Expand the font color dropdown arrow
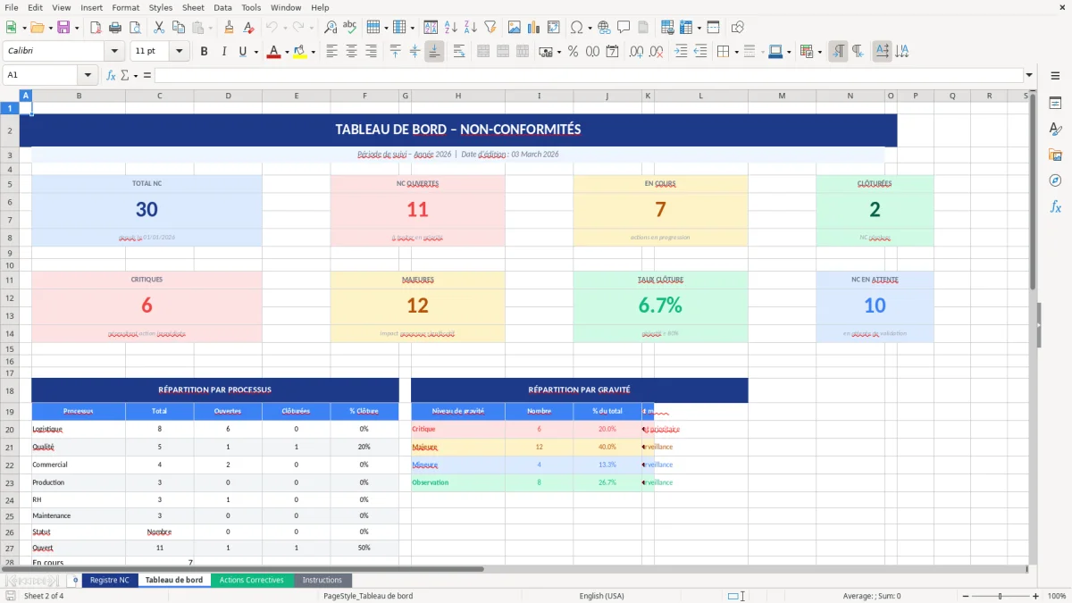The height and width of the screenshot is (603, 1072). pyautogui.click(x=286, y=51)
